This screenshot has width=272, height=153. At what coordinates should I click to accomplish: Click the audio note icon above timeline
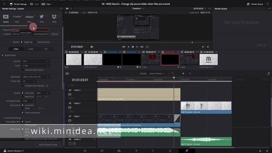268,74
